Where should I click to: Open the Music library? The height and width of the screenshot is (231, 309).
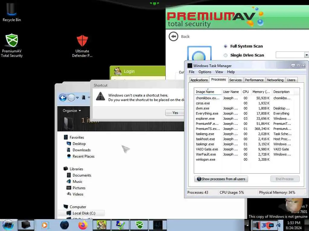(x=78, y=181)
